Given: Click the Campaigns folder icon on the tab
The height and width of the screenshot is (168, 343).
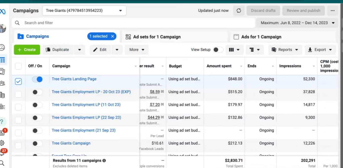Looking at the screenshot, I should pyautogui.click(x=20, y=37).
